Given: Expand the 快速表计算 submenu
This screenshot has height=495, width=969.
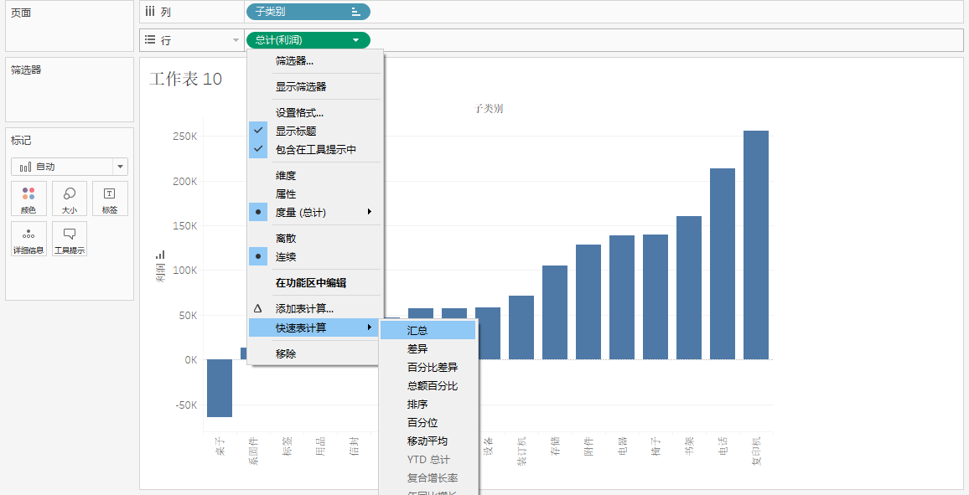Looking at the screenshot, I should 315,327.
